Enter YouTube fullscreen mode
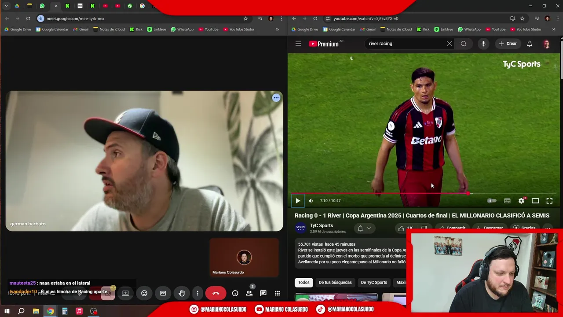The height and width of the screenshot is (317, 563). (x=549, y=201)
